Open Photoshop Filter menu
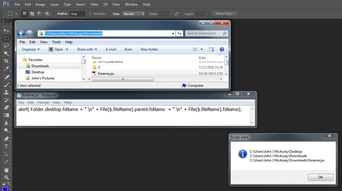This screenshot has height=191, width=342. (94, 4)
